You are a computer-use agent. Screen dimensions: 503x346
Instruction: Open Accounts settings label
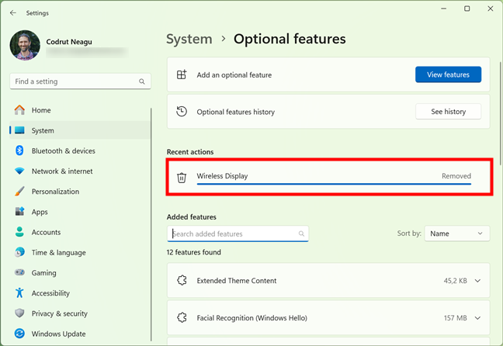pyautogui.click(x=46, y=232)
